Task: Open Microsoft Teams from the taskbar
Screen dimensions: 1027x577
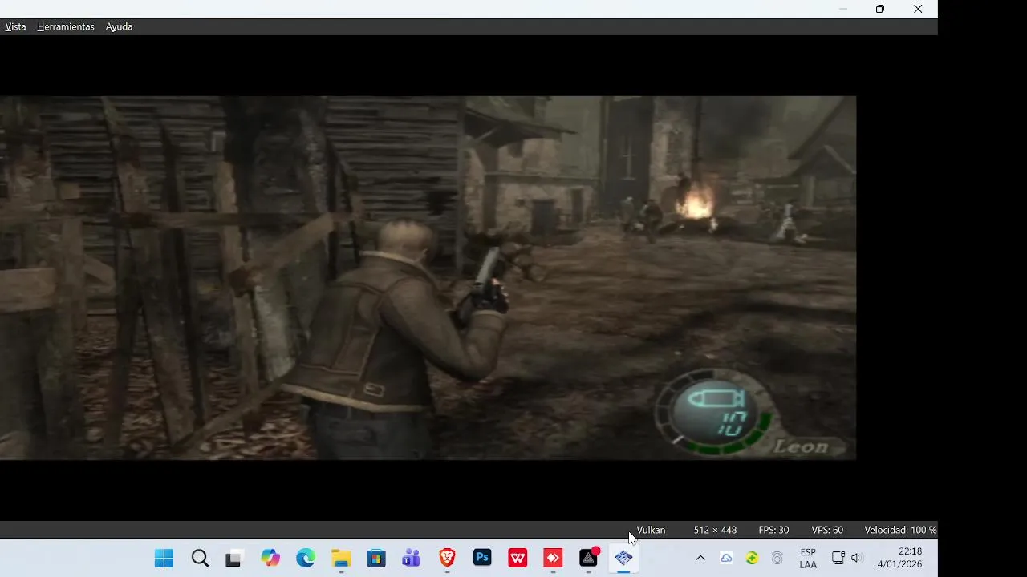Action: 412,559
